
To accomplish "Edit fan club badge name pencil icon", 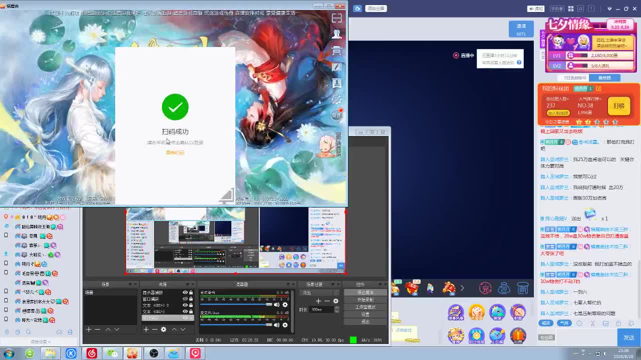I will click(598, 88).
